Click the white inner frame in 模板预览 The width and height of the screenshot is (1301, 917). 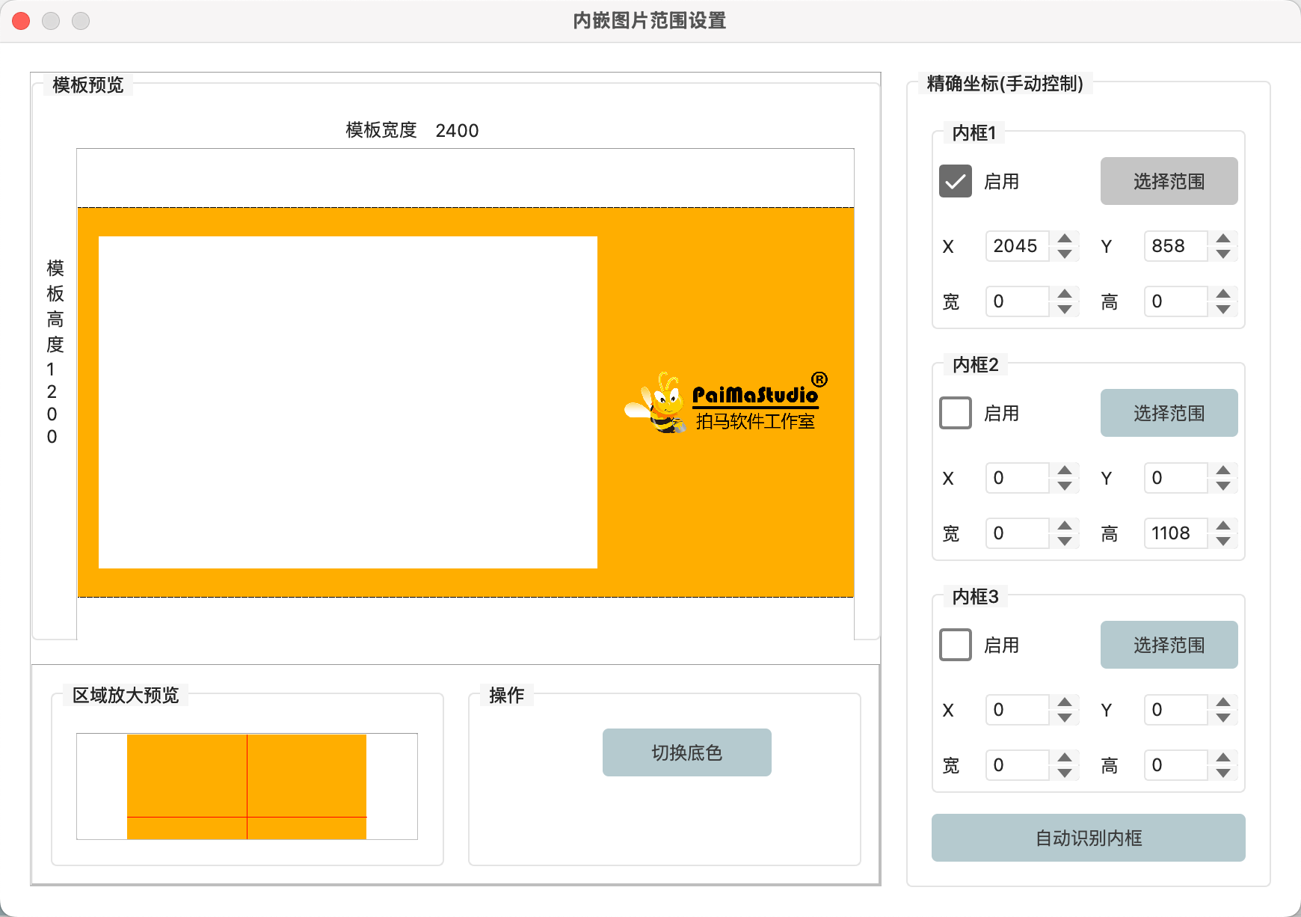(348, 402)
